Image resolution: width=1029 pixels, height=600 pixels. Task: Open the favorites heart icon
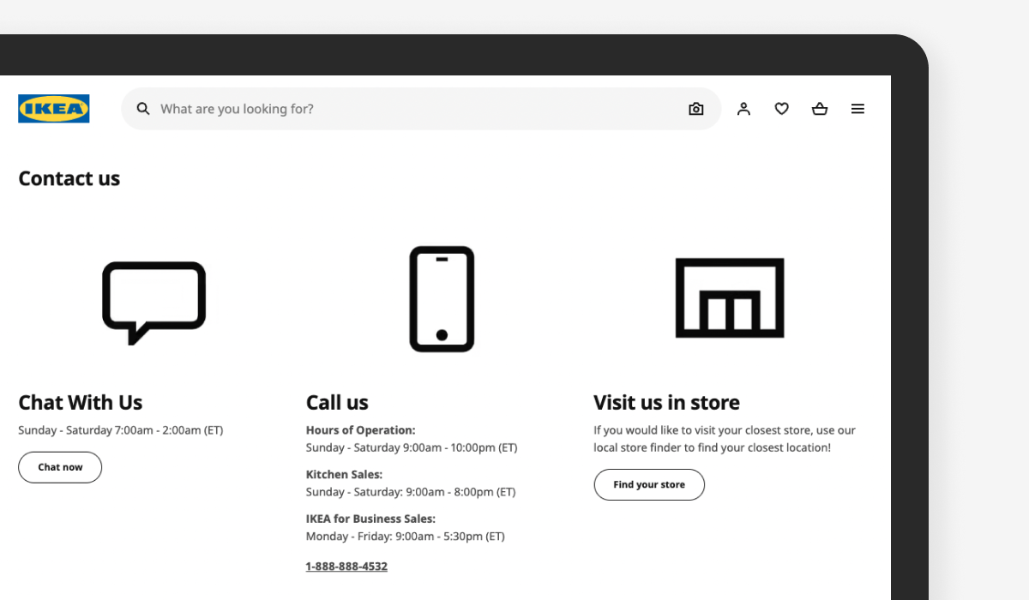pyautogui.click(x=782, y=109)
